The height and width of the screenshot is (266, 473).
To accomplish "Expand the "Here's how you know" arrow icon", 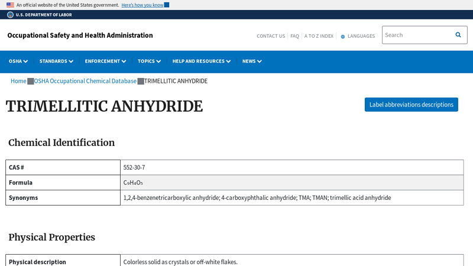I will pyautogui.click(x=167, y=5).
